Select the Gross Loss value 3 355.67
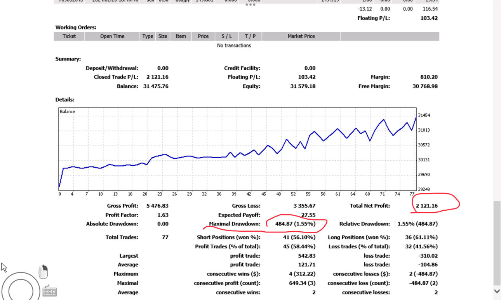Viewport: 501px width, 300px height. pos(304,206)
